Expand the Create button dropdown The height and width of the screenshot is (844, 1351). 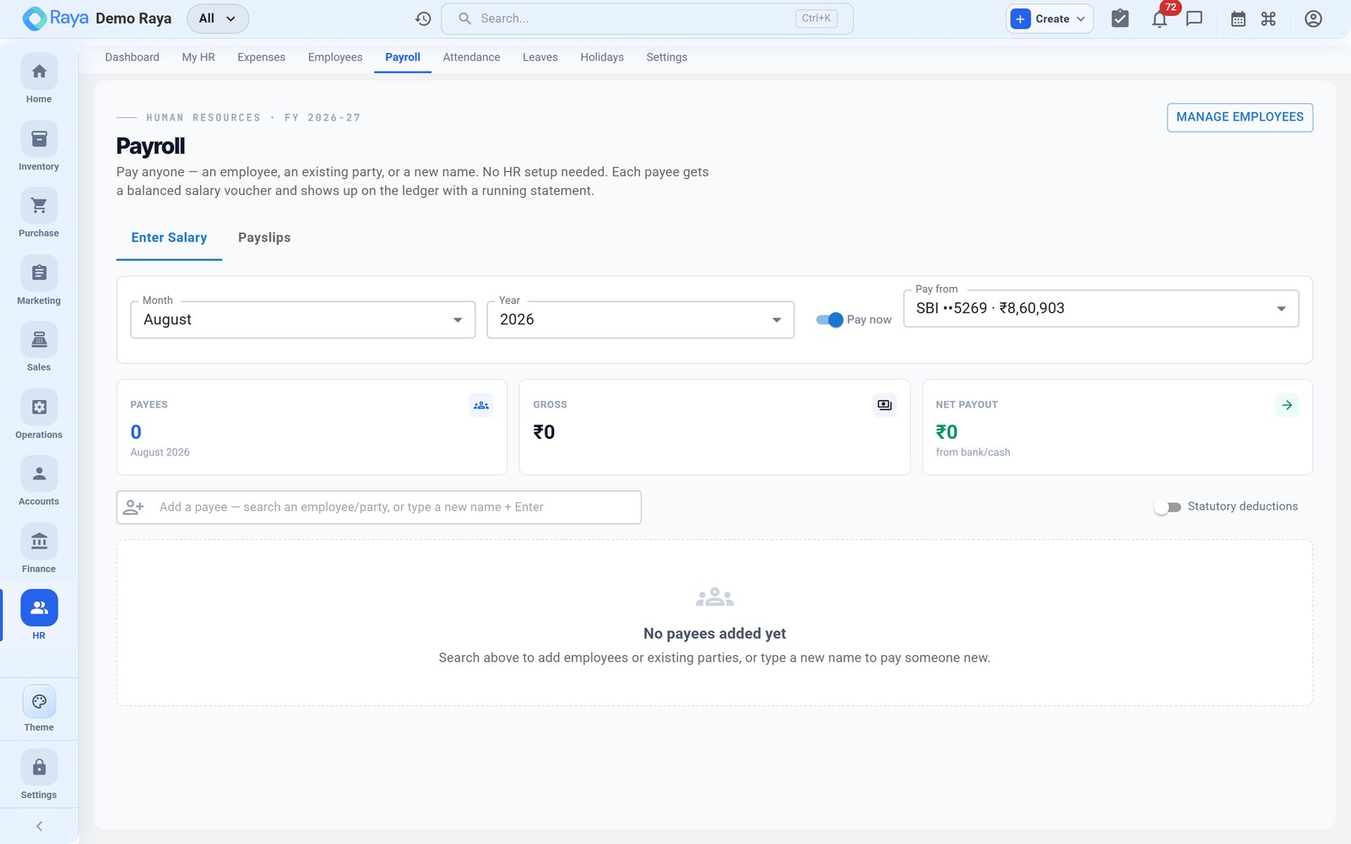(1050, 19)
